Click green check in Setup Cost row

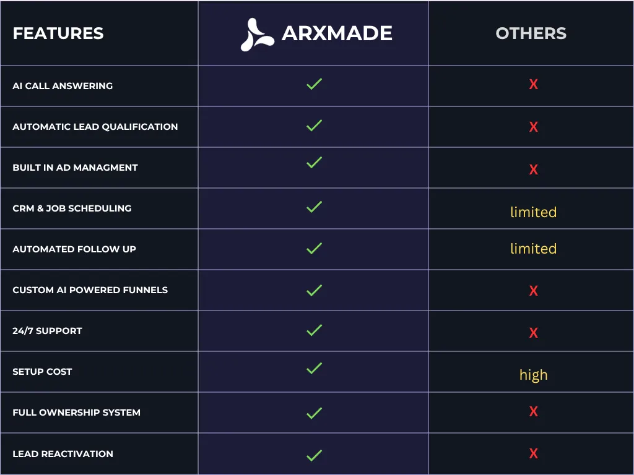point(314,368)
